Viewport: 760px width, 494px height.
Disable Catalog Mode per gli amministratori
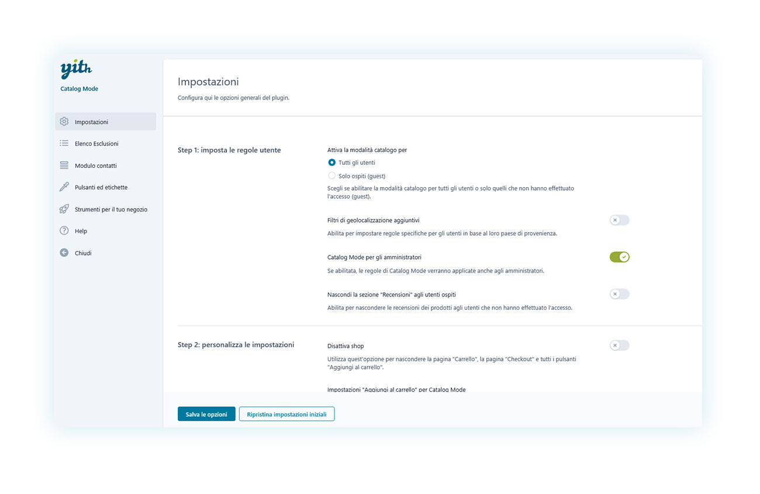click(619, 257)
